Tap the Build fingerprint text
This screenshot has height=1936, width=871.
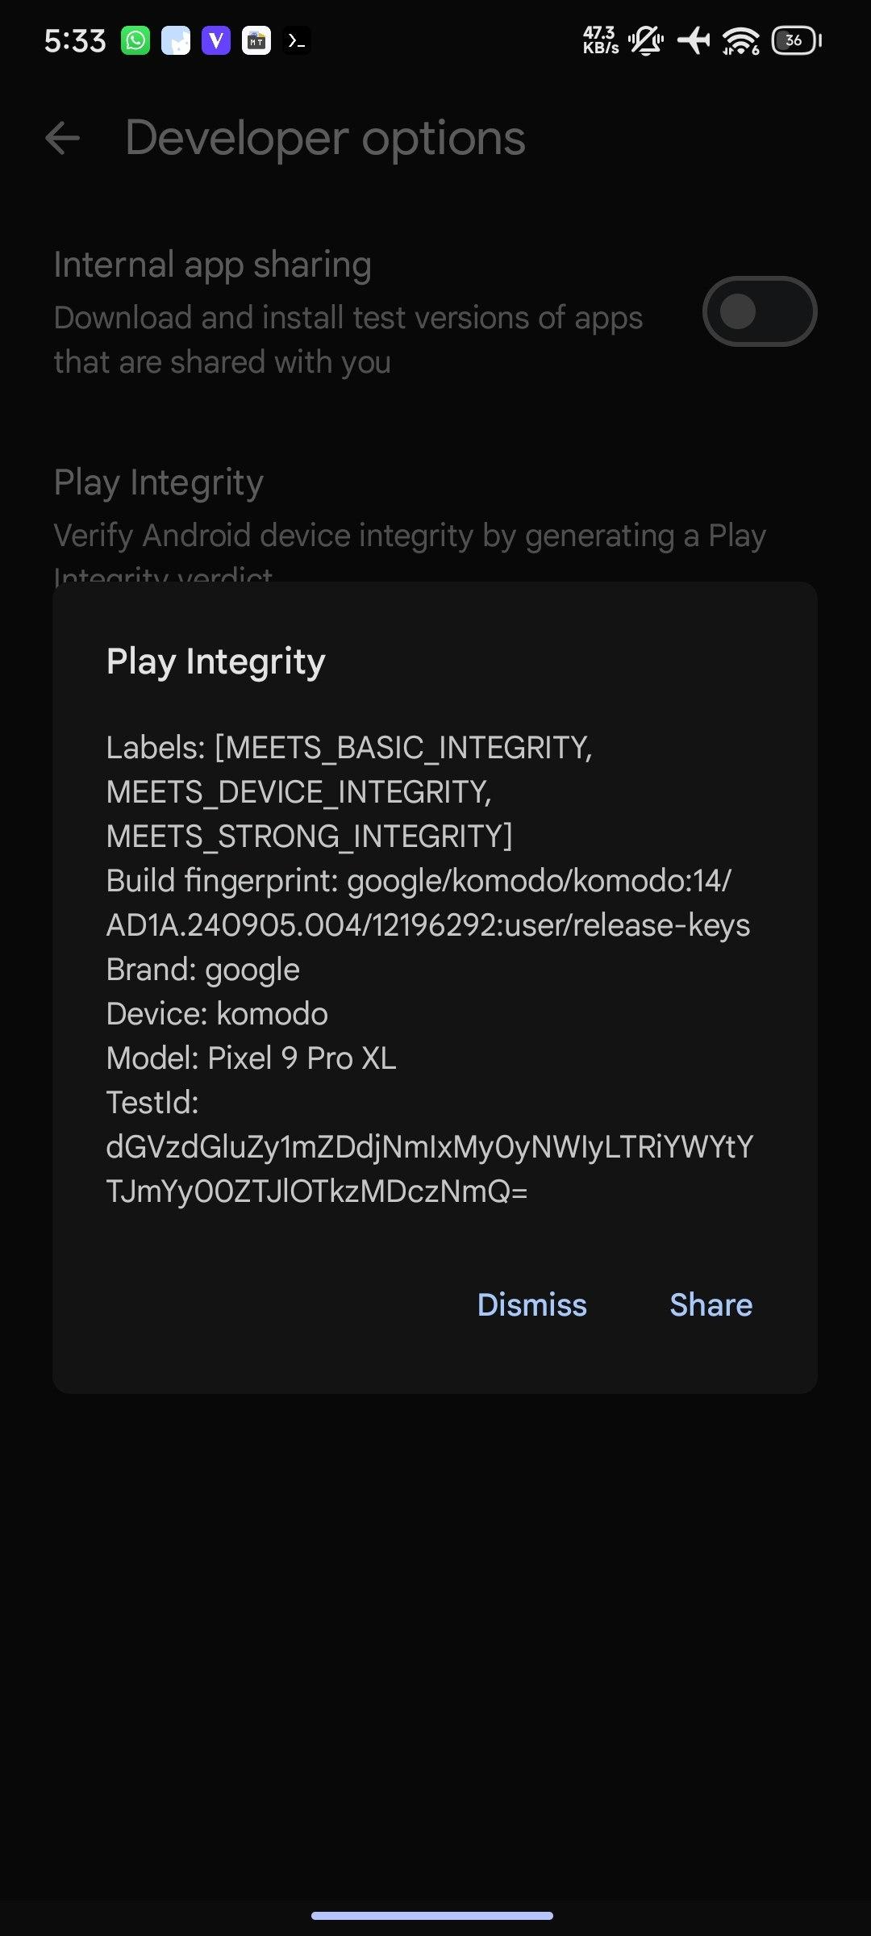pos(427,903)
